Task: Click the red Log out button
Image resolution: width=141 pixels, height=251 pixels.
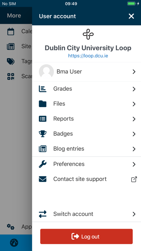Action: coord(86,237)
